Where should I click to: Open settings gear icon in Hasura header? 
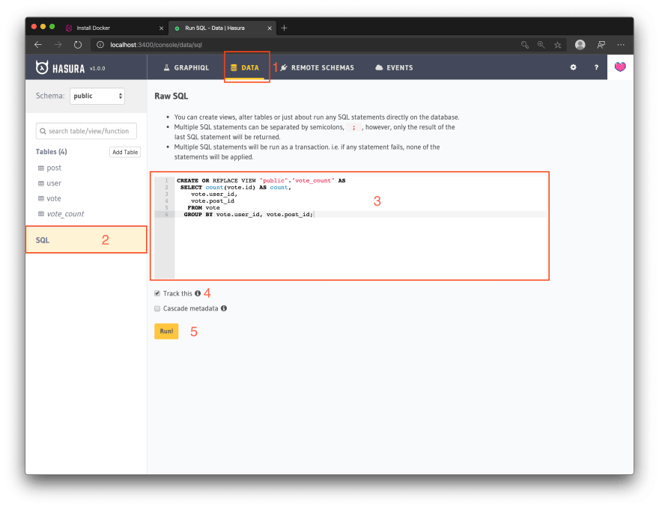574,67
